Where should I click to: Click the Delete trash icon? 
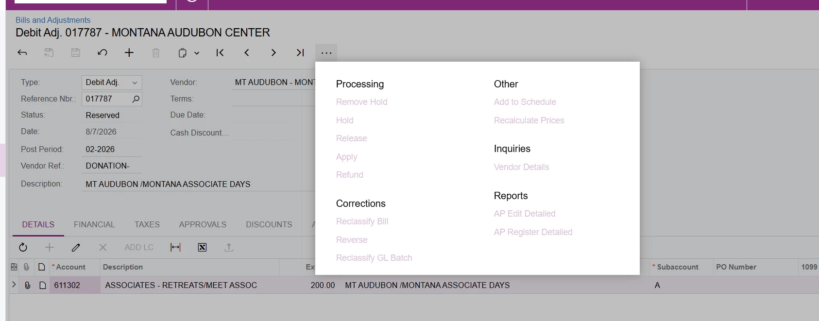(155, 52)
